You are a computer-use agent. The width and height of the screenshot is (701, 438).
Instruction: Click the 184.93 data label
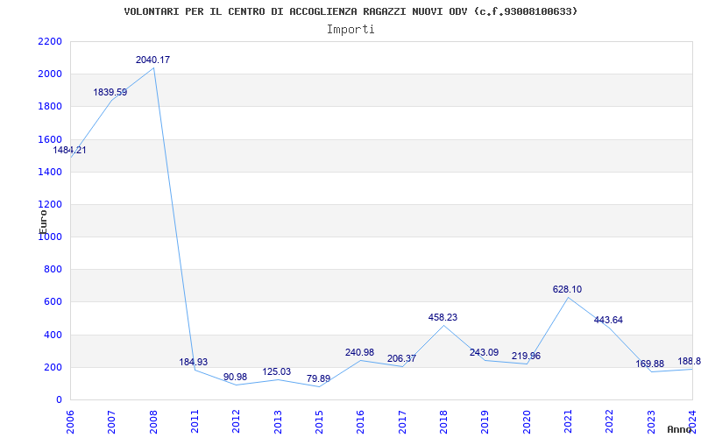pyautogui.click(x=194, y=362)
